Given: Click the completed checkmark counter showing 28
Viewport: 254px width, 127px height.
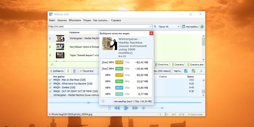Looking at the screenshot, I should click(x=182, y=114).
